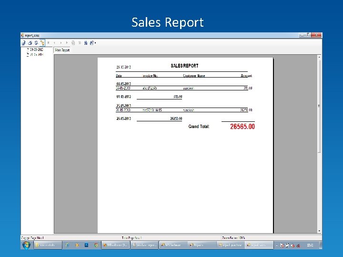Click the Close Current View toolbar icon

click(x=80, y=43)
